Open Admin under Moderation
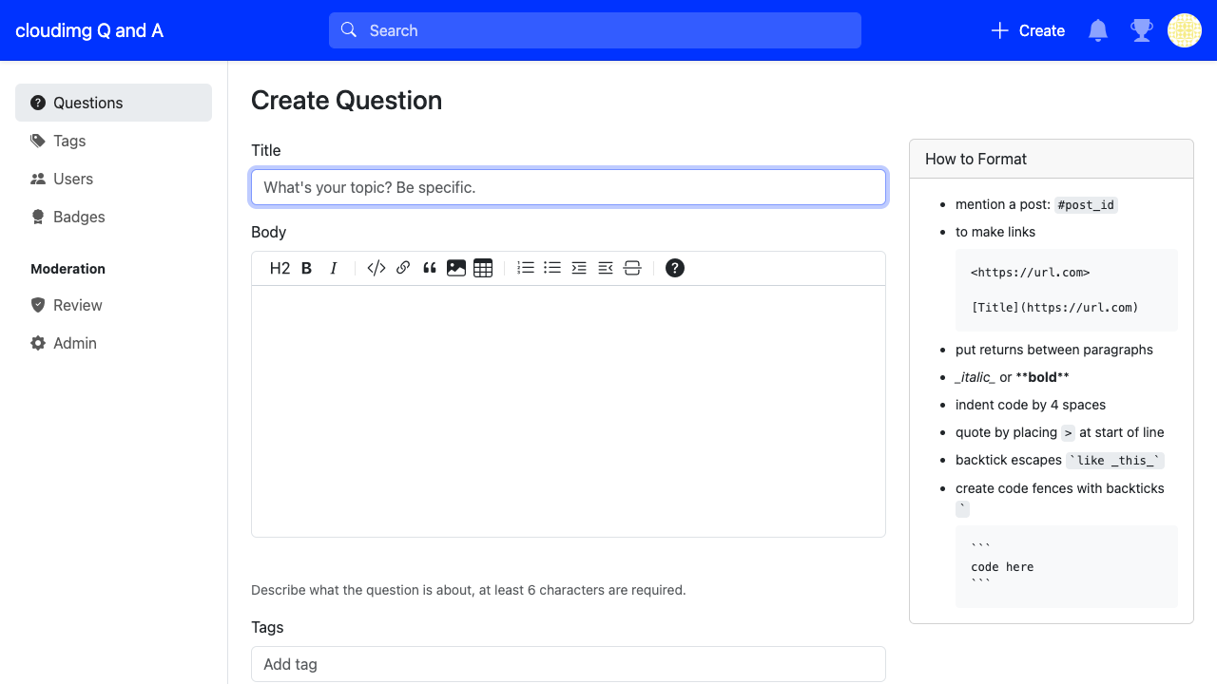Viewport: 1217px width, 684px height. (113, 343)
